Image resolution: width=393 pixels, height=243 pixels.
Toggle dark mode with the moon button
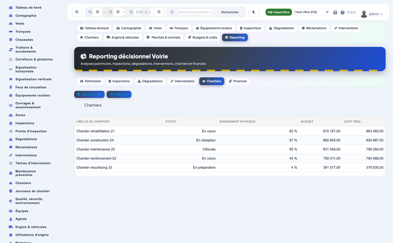coord(254,12)
